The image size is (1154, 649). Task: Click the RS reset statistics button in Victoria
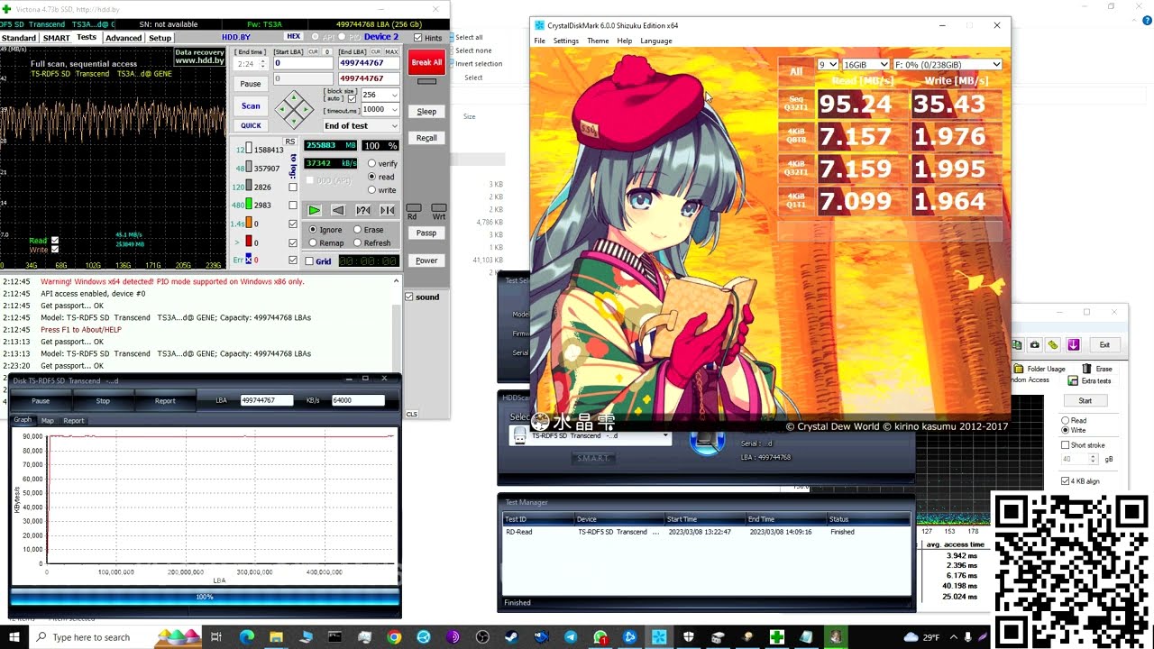point(290,142)
